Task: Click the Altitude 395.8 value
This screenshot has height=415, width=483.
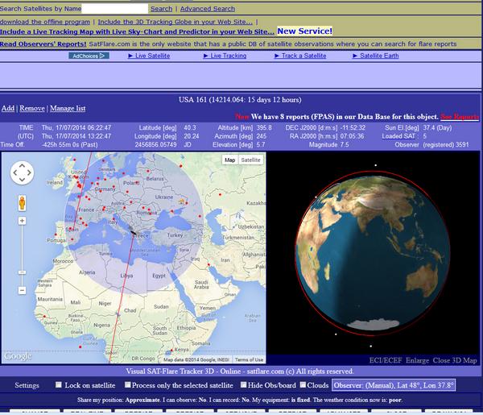Action: [x=264, y=127]
